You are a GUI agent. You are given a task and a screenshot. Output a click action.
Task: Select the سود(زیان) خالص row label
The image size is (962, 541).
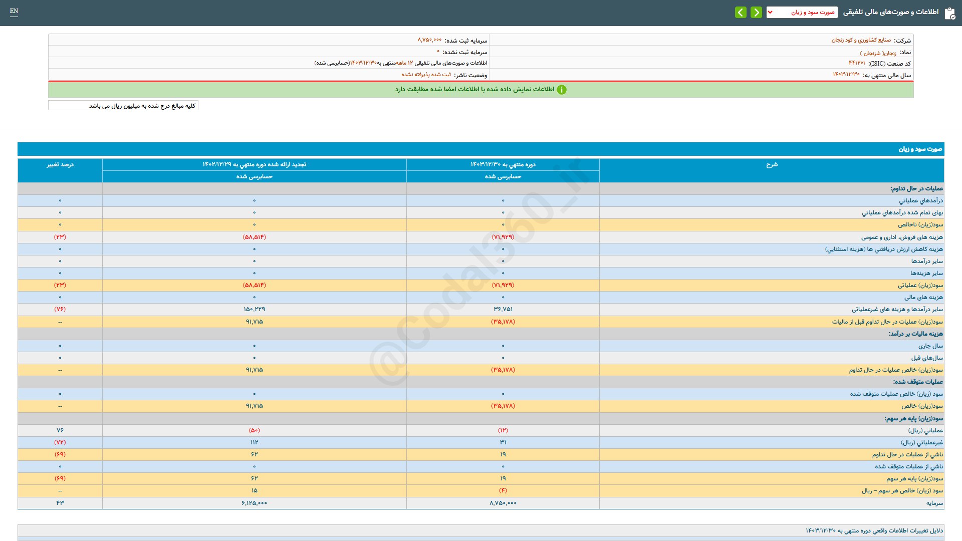tap(922, 406)
